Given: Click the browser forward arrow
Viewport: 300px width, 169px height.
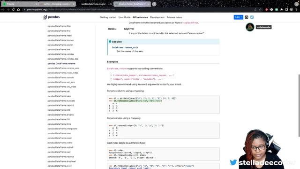Looking at the screenshot, I should (x=8, y=9).
